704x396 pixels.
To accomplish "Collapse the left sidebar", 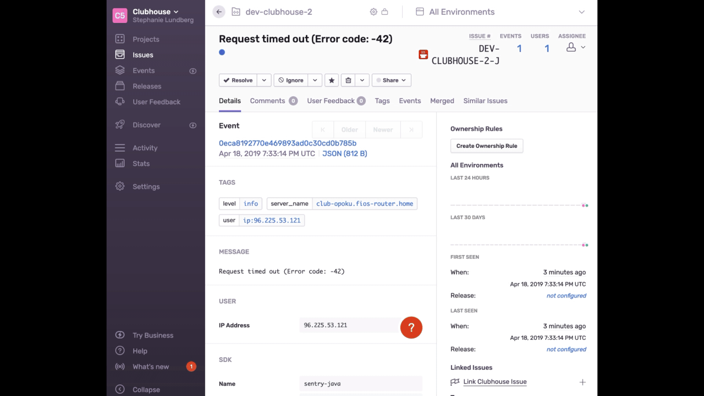I will click(146, 389).
